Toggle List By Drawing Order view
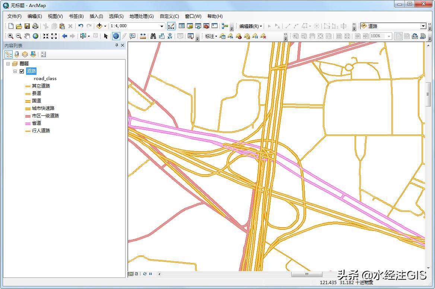 click(8, 54)
